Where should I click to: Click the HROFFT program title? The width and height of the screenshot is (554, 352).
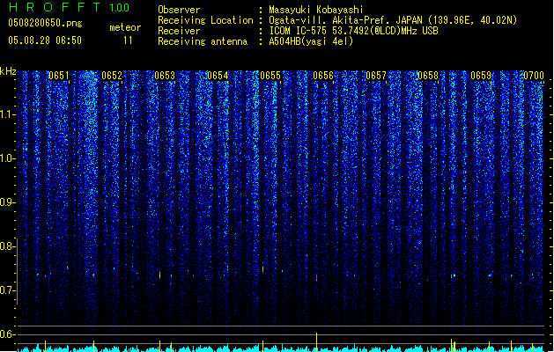point(55,7)
